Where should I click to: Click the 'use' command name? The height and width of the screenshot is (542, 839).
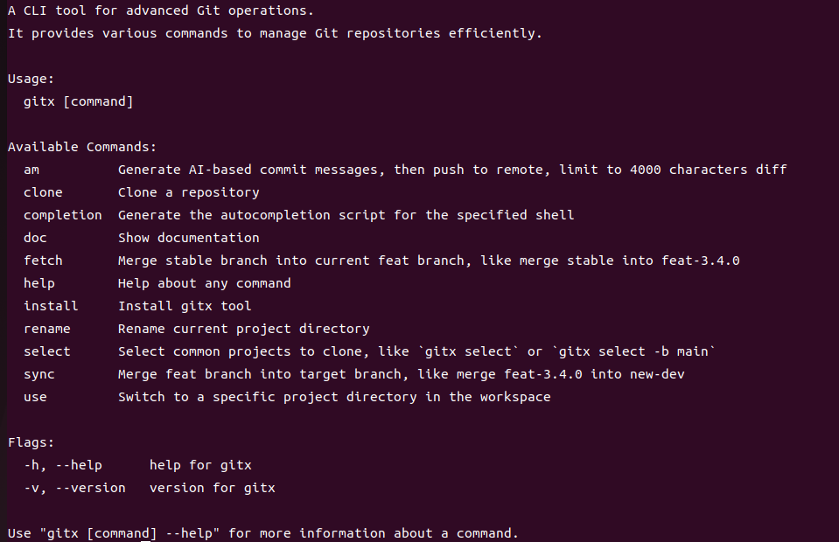35,397
